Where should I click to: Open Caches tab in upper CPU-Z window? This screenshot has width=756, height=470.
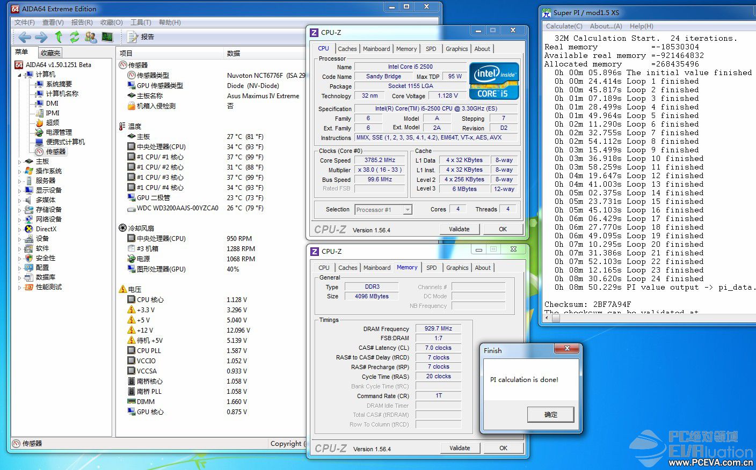[347, 49]
